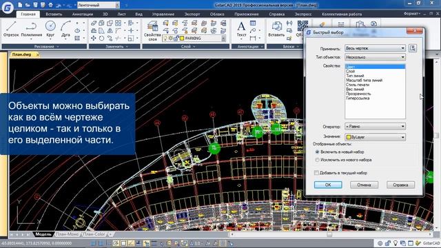The width and height of the screenshot is (441, 248).
Task: Select the Отрезок line tool
Action: click(x=11, y=29)
